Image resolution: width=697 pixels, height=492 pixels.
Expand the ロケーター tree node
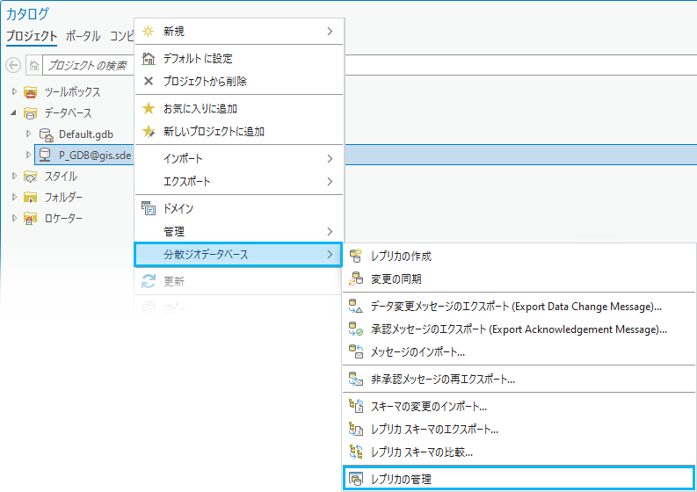coord(14,218)
